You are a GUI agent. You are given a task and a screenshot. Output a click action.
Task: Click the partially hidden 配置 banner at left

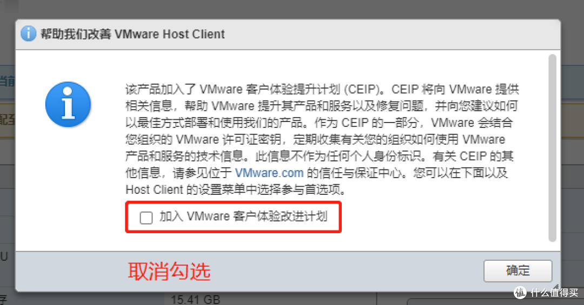[7, 119]
